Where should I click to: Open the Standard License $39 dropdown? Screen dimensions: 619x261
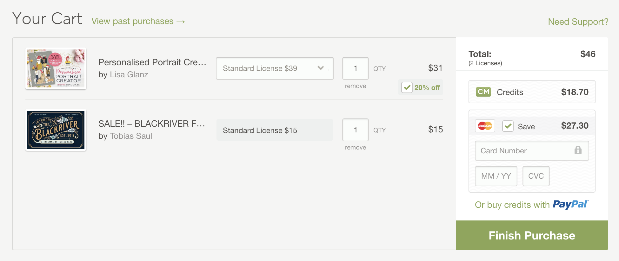click(x=275, y=68)
